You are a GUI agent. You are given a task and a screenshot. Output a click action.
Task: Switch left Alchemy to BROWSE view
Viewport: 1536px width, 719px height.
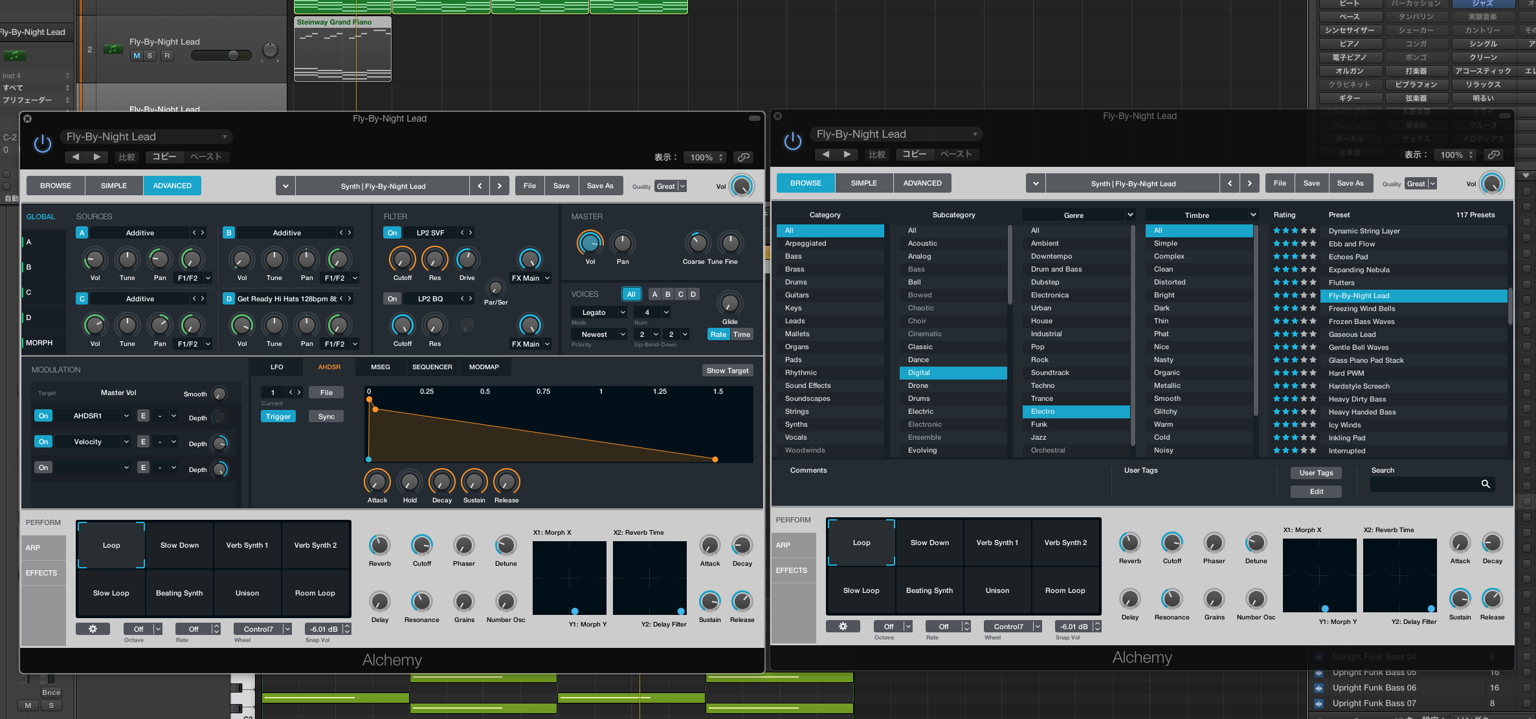56,186
